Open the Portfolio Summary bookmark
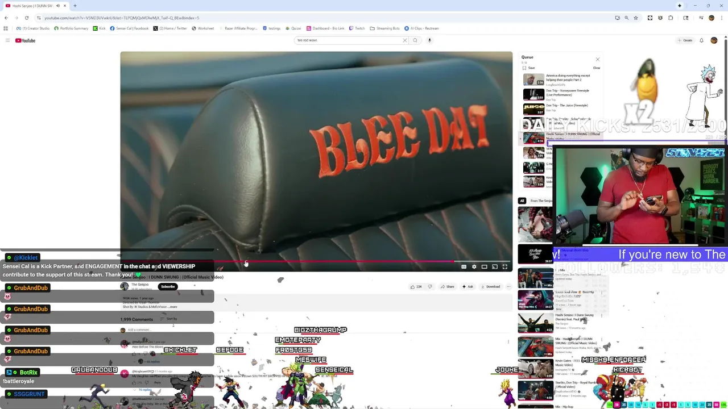Viewport: 728px width, 409px height. pyautogui.click(x=72, y=28)
